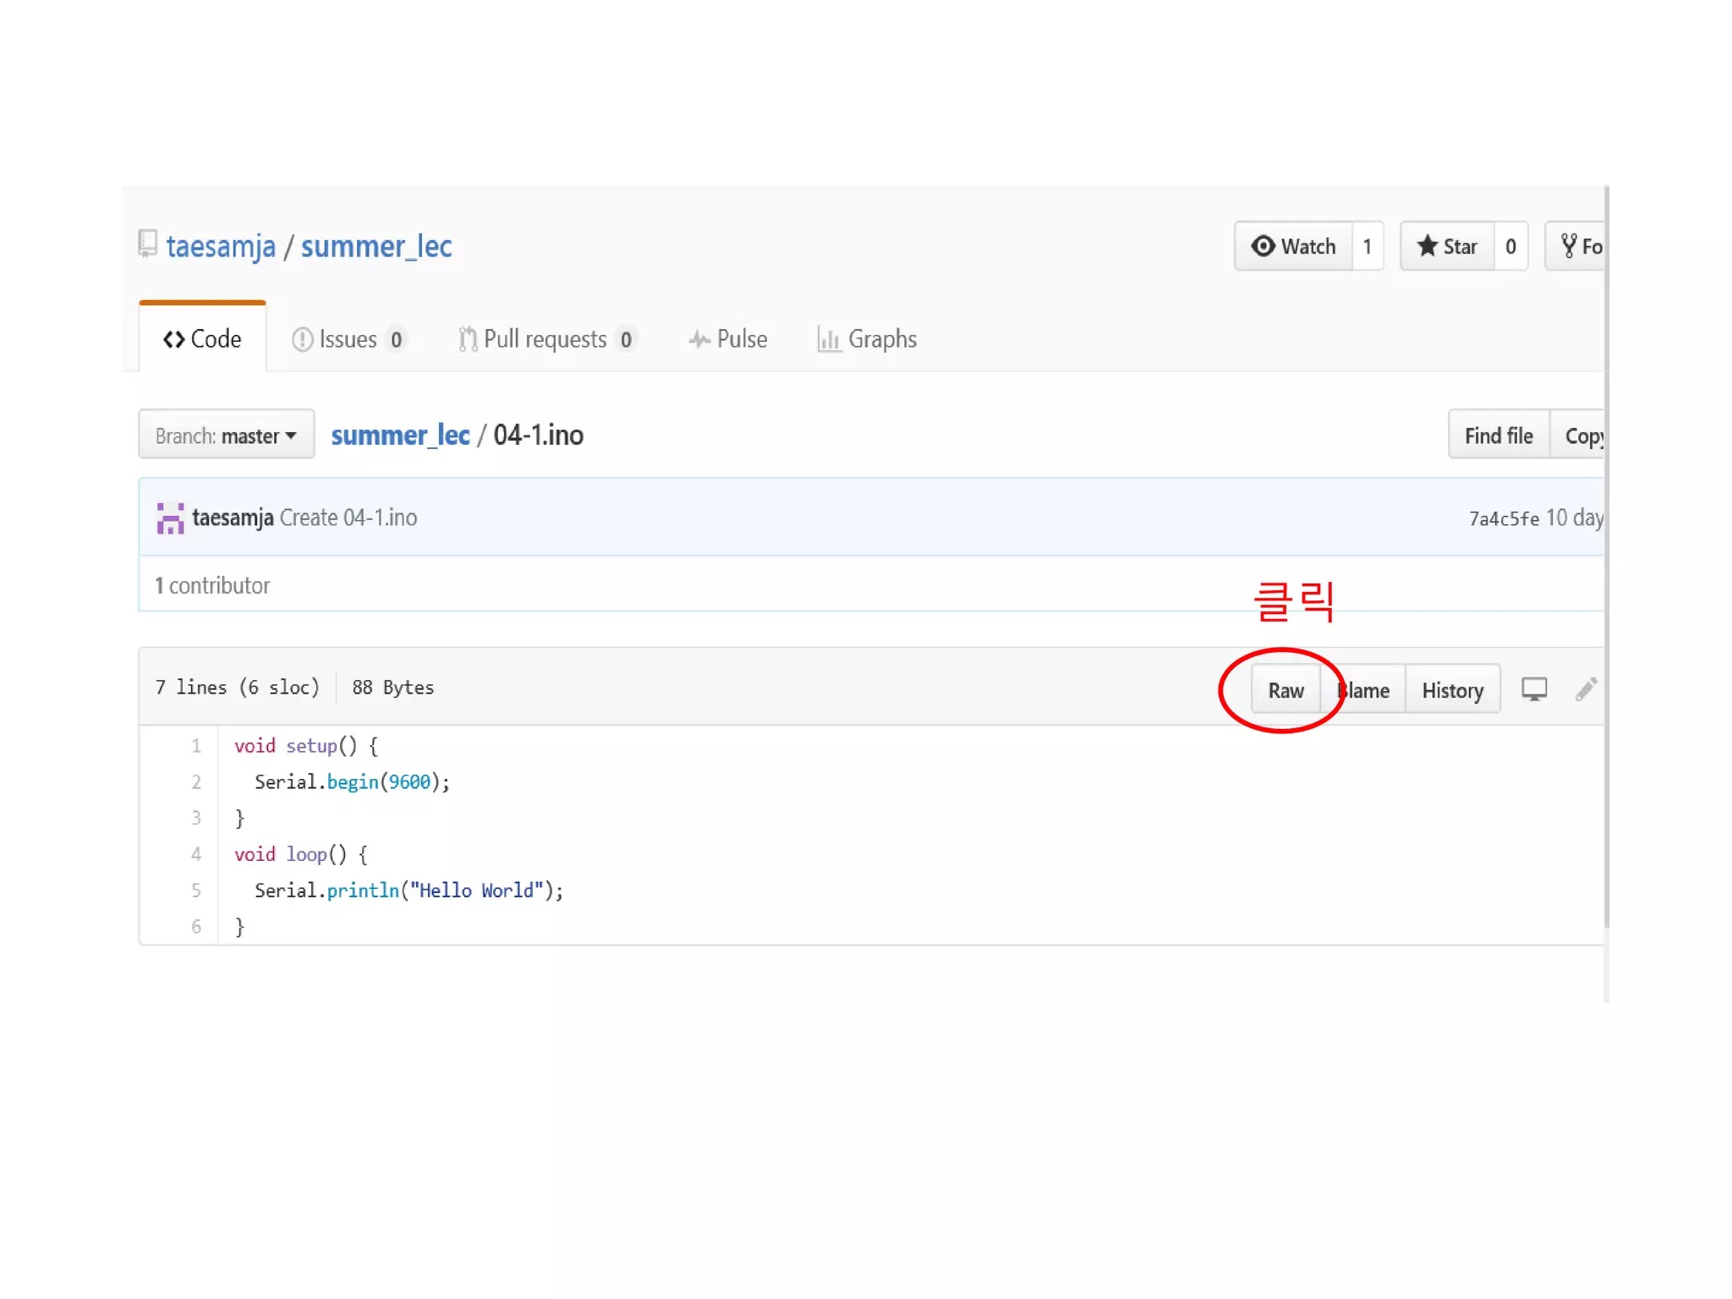This screenshot has height=1299, width=1732.
Task: Click line number 5 in code
Action: (196, 890)
